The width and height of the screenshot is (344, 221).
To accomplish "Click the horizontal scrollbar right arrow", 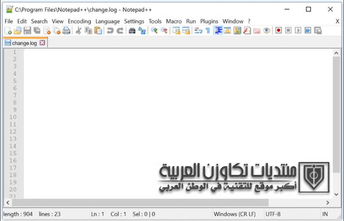I will click(328, 202).
